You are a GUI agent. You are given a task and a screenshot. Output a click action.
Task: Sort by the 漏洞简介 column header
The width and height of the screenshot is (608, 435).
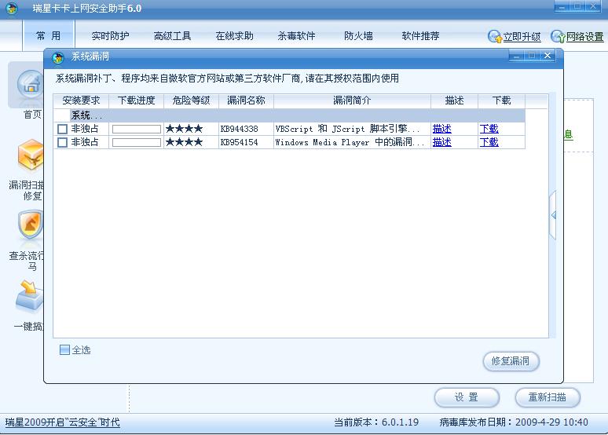tap(352, 101)
